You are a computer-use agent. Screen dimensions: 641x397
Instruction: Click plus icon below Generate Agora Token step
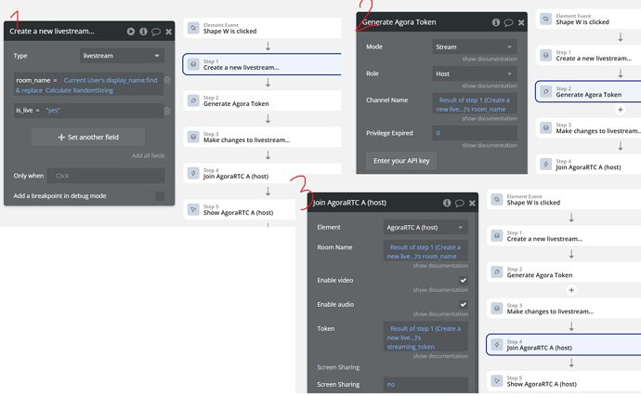(x=621, y=110)
